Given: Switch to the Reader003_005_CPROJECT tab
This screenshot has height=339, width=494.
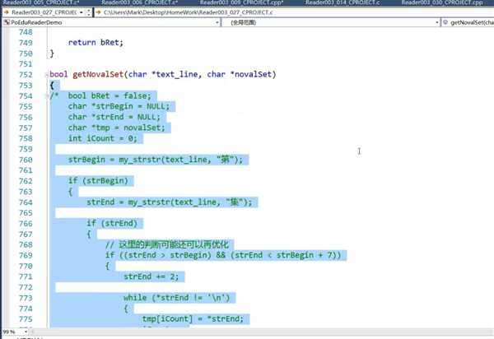Looking at the screenshot, I should tap(41, 2).
